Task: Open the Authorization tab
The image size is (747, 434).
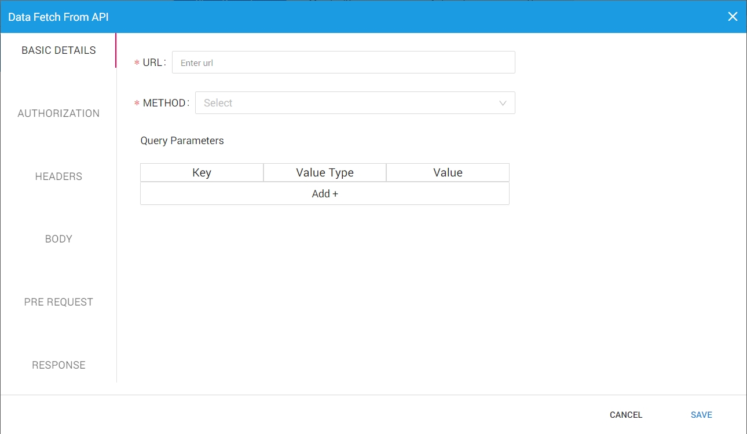Action: [x=58, y=113]
